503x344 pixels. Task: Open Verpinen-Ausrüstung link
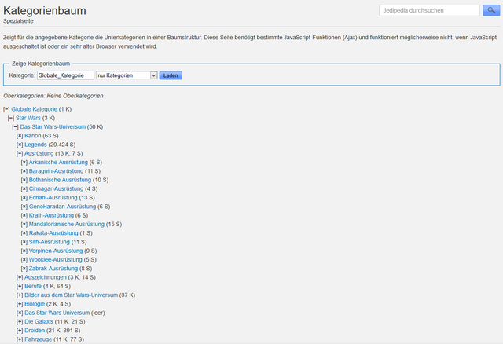[x=56, y=251]
